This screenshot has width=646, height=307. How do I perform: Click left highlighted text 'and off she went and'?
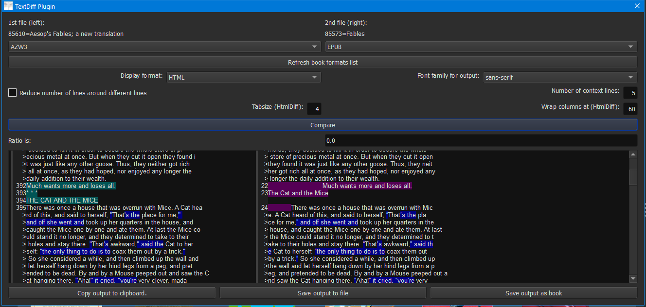(x=55, y=222)
